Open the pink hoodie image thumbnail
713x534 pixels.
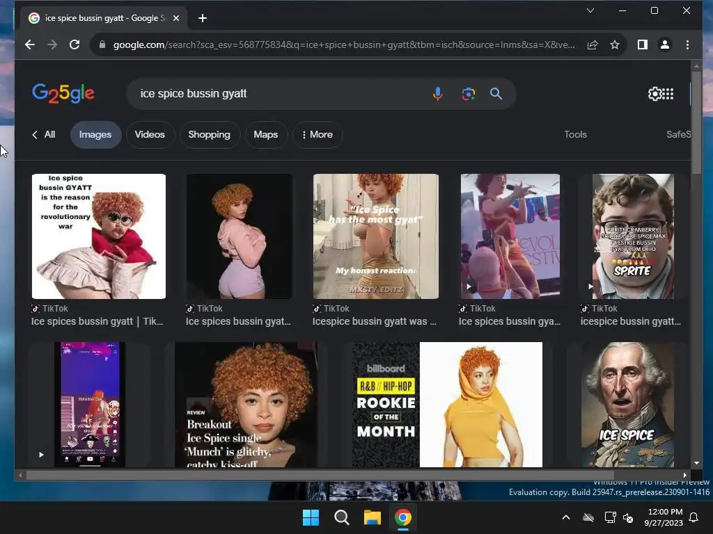[240, 236]
